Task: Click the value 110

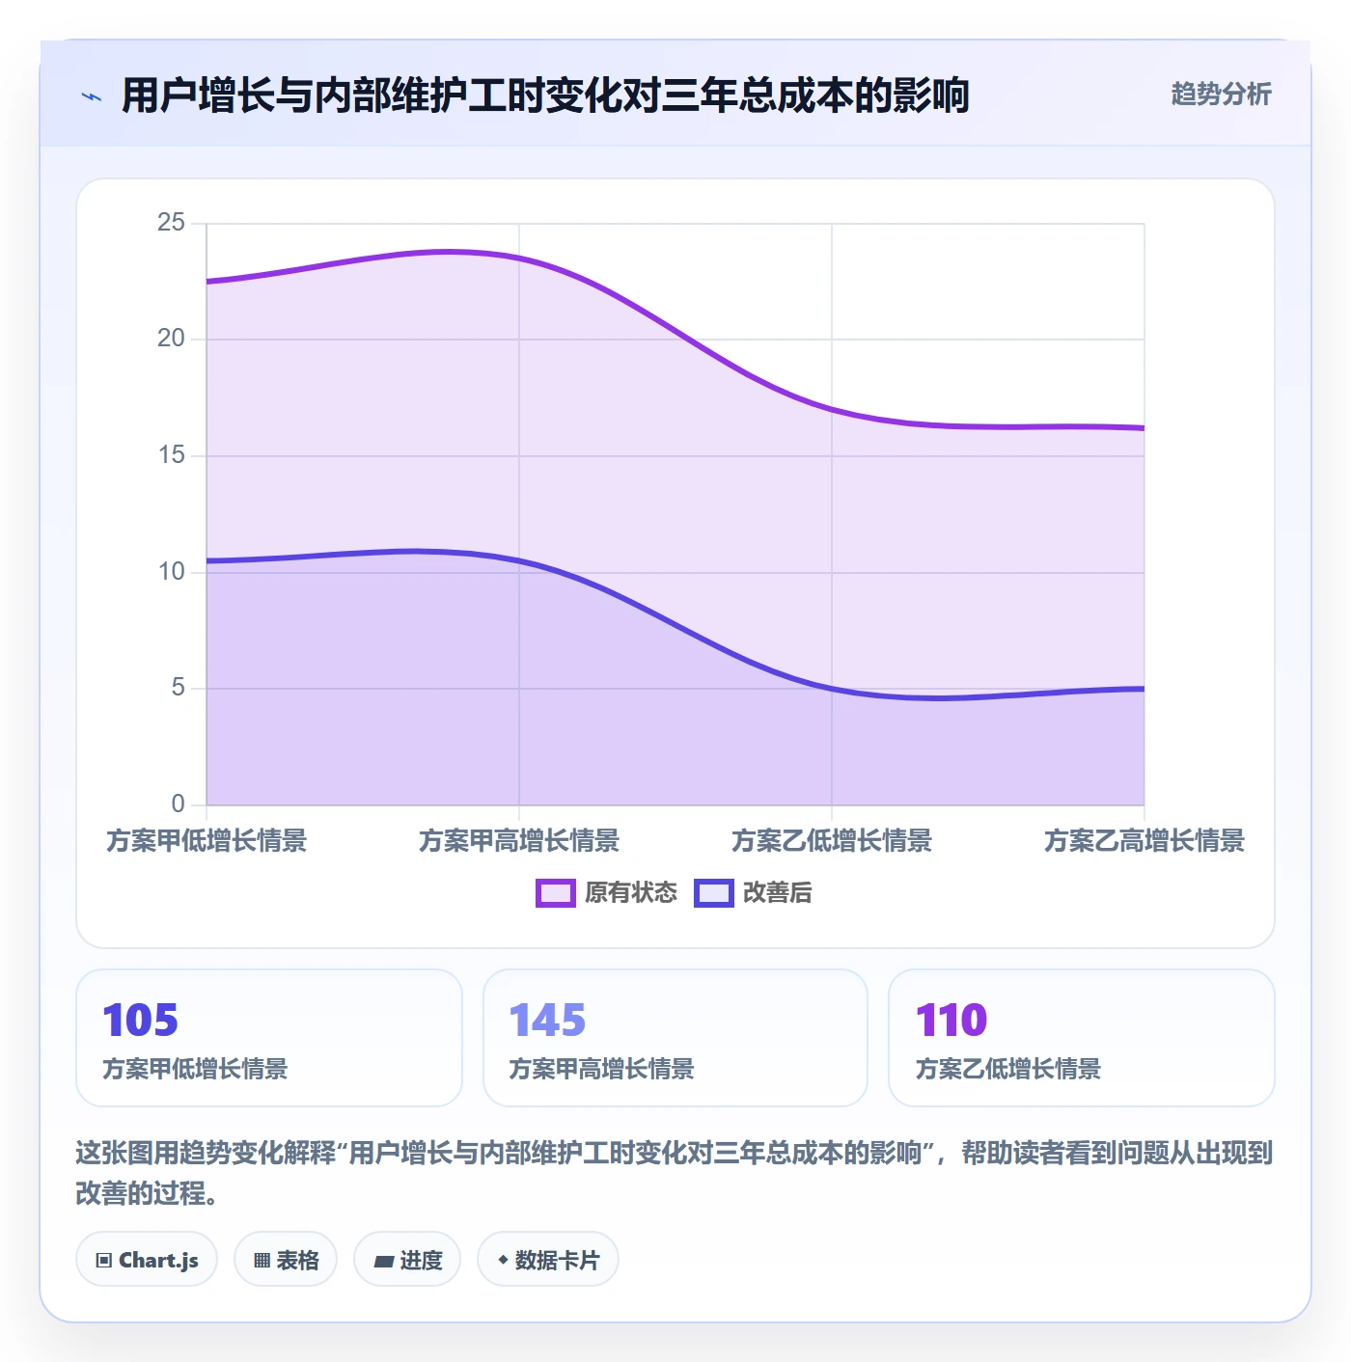Action: coord(951,1021)
